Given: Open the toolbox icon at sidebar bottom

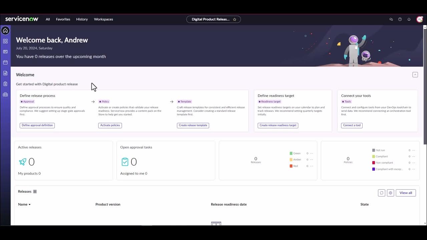Looking at the screenshot, I should coord(5,94).
